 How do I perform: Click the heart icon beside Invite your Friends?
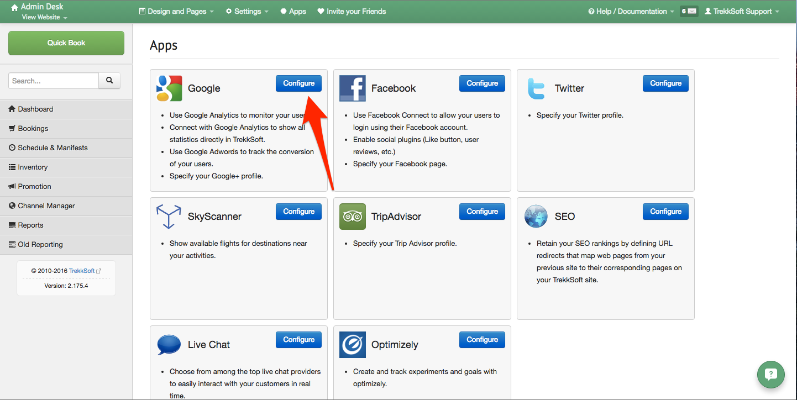tap(321, 12)
